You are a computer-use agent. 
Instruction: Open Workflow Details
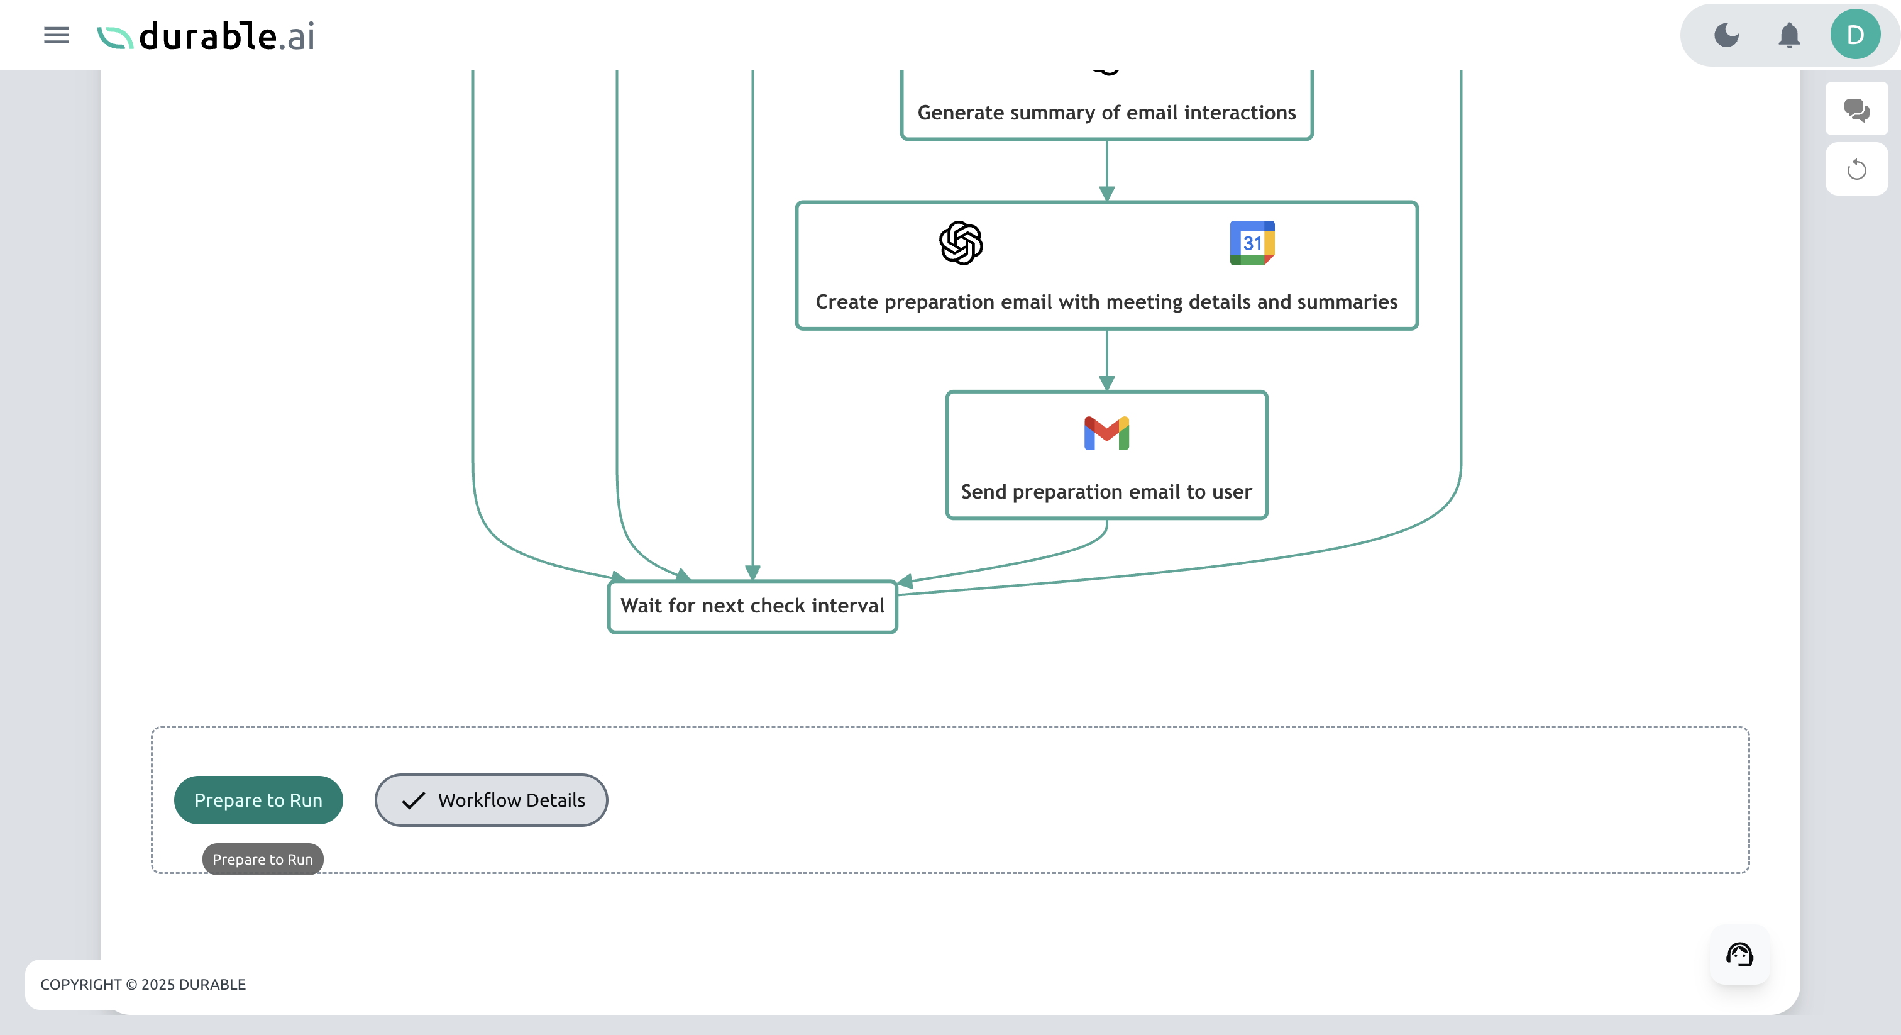[x=491, y=799]
